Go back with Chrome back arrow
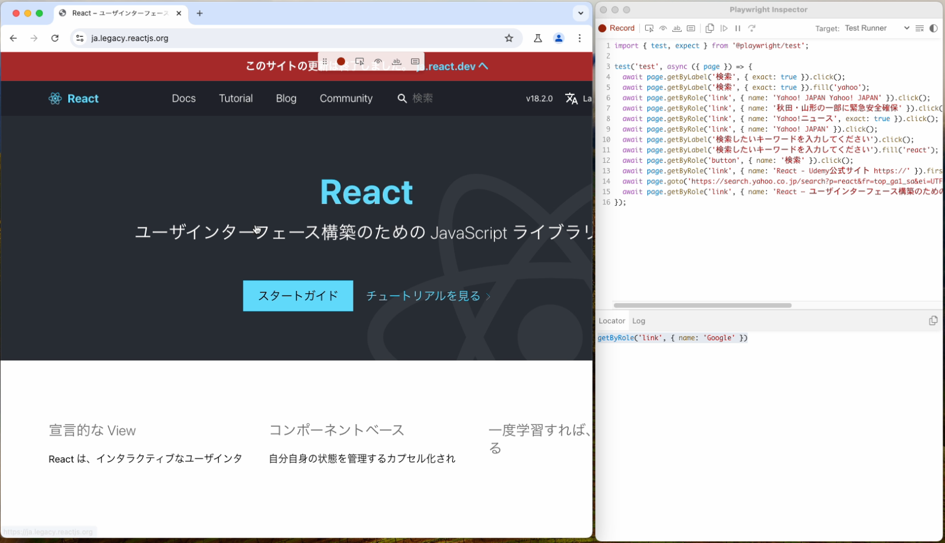This screenshot has width=945, height=543. click(14, 38)
